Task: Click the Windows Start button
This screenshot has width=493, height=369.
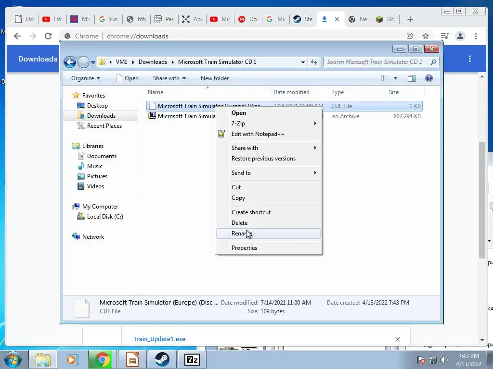Action: click(x=13, y=359)
